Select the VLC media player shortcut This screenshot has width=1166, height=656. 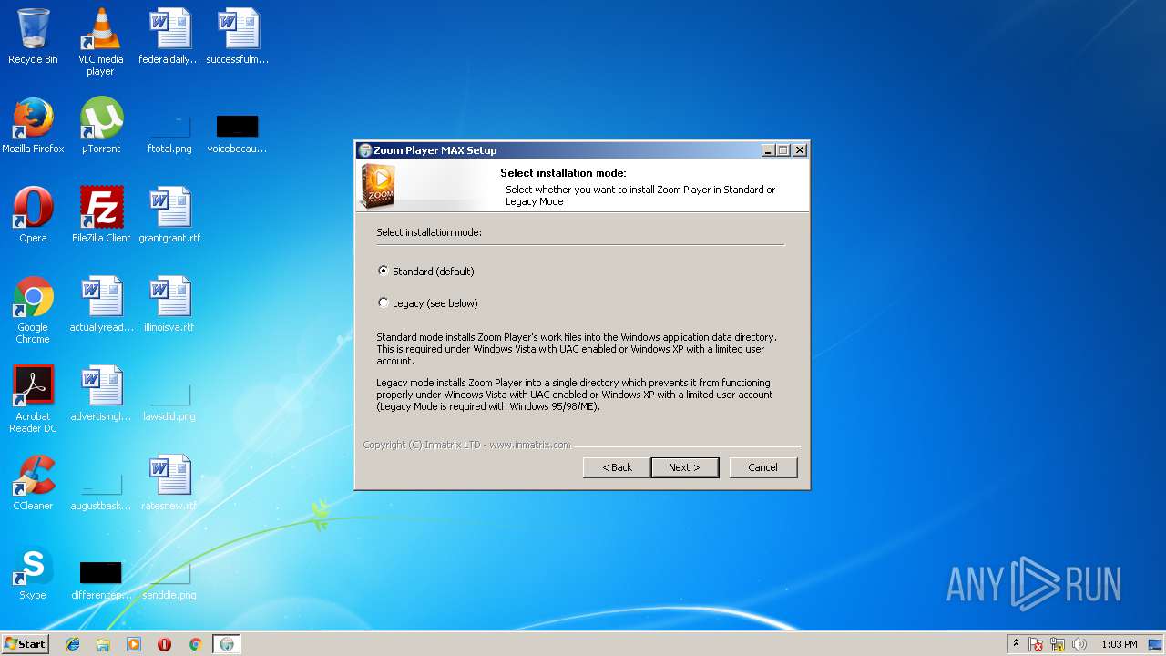coord(100,42)
